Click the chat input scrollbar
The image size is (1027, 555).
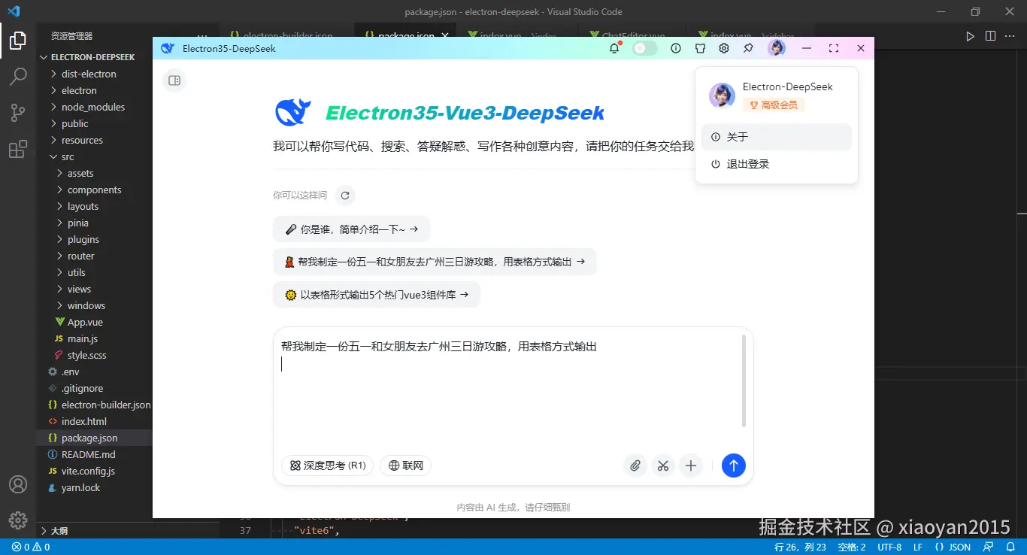click(x=744, y=382)
